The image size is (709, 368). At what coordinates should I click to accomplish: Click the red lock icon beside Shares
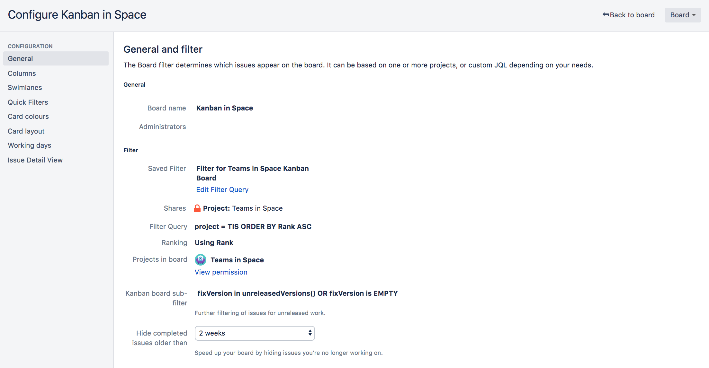click(x=197, y=208)
